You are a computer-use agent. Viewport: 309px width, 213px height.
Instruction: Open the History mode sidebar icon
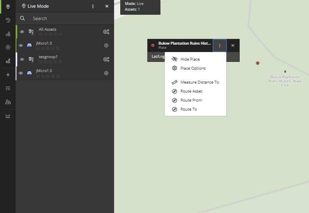(x=8, y=20)
